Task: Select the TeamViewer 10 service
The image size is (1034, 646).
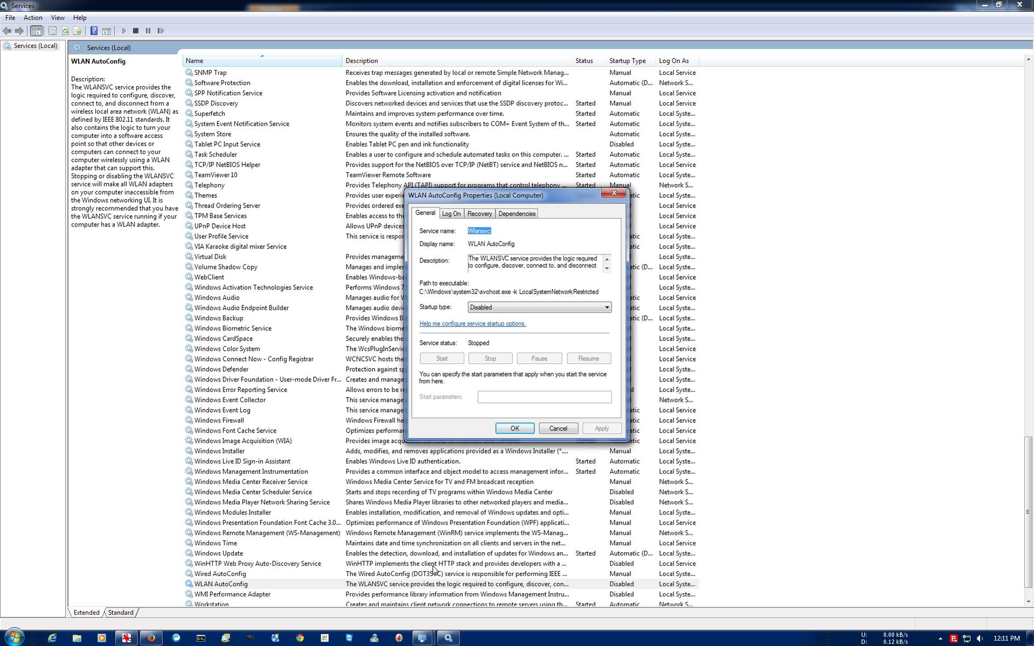Action: point(441,175)
